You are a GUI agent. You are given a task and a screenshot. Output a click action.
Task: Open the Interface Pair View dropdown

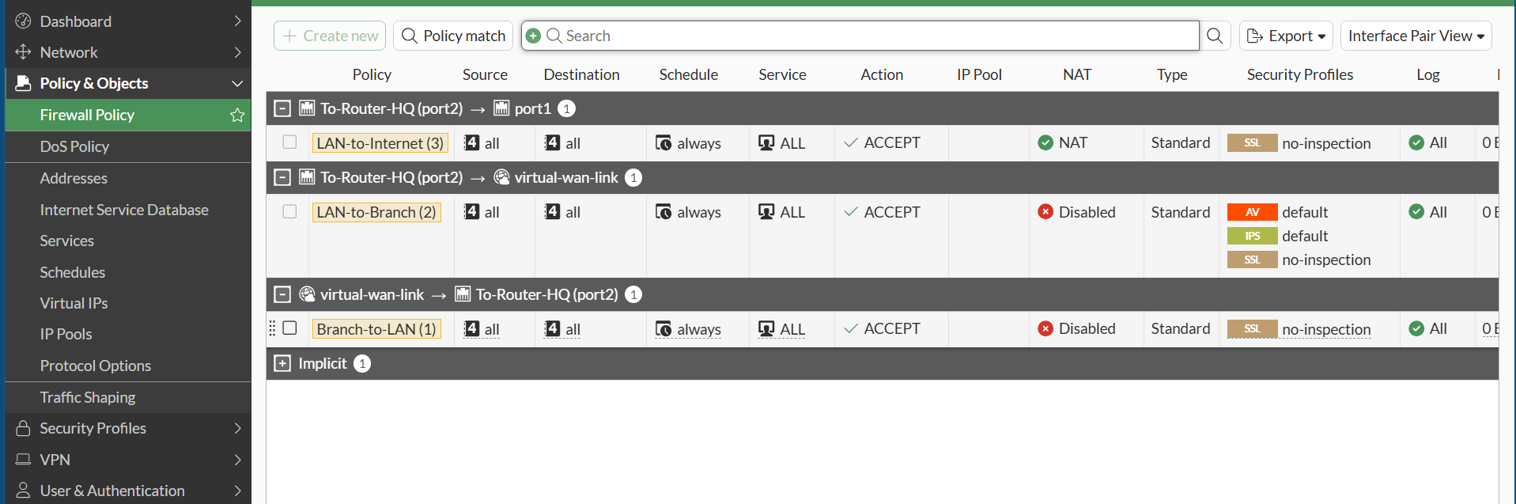coord(1416,36)
